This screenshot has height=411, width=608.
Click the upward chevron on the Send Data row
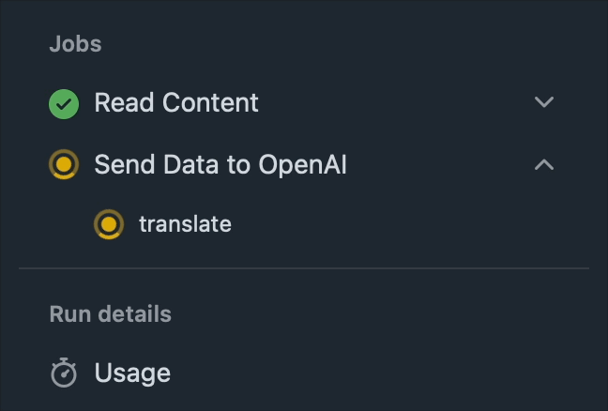pos(544,164)
